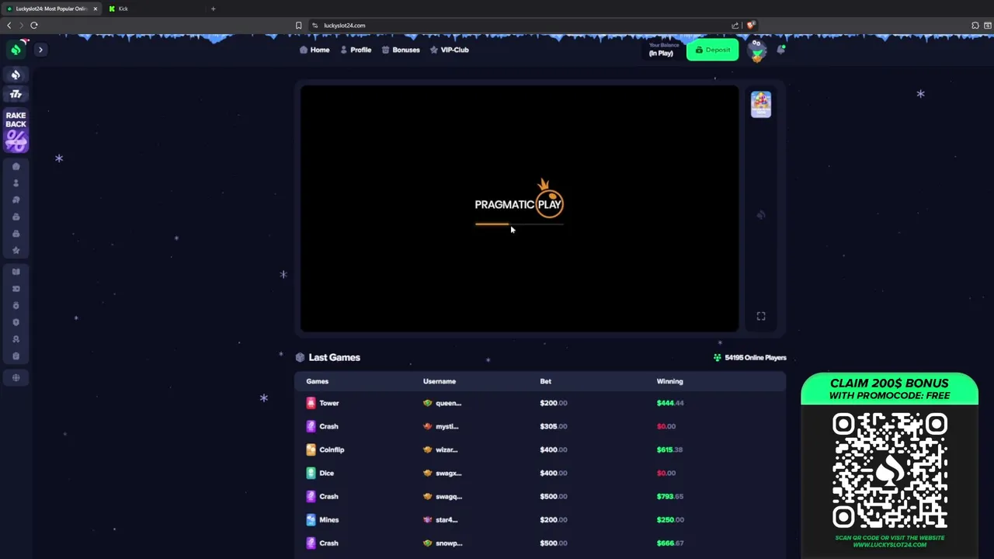Click the sidebar shield icon

click(x=16, y=322)
